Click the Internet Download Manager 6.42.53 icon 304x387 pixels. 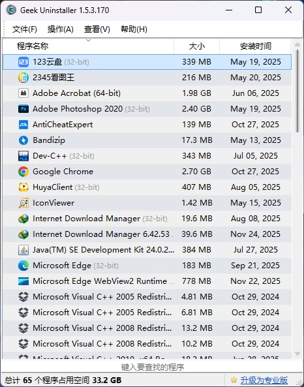tap(23, 234)
